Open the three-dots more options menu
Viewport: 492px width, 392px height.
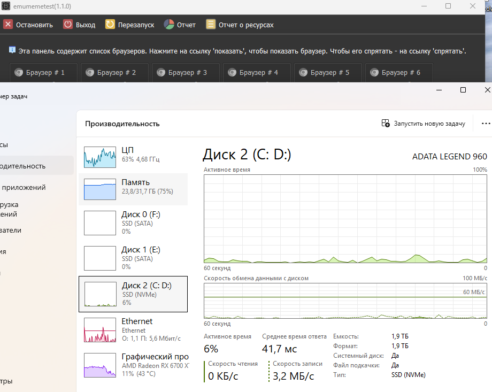click(x=485, y=124)
